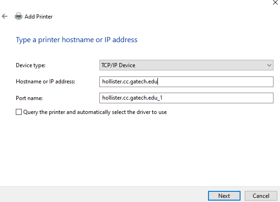Select the TCP/IP Device text in the combo box

tap(118, 65)
